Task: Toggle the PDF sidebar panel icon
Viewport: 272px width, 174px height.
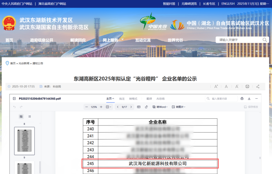Action: [14, 99]
